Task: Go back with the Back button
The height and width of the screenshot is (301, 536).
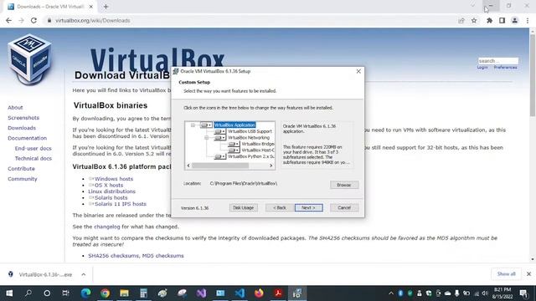Action: 279,207
